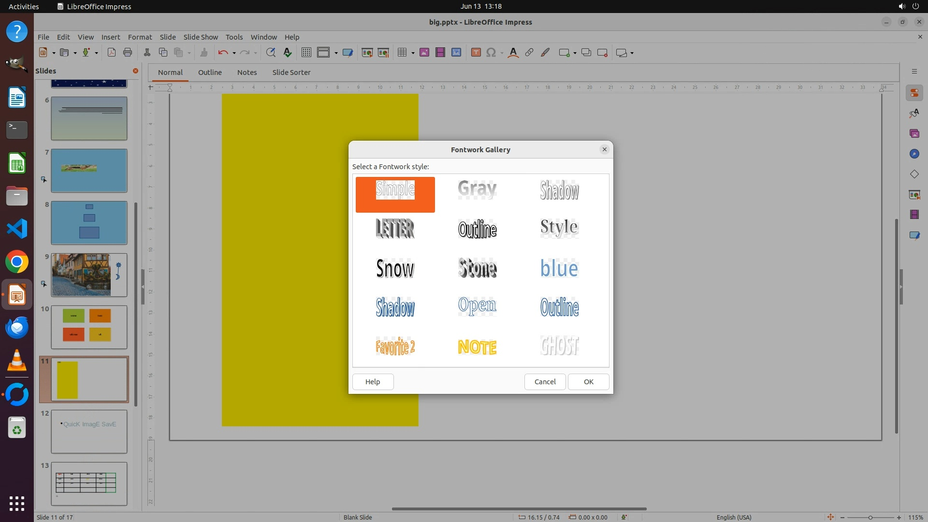The width and height of the screenshot is (928, 522).
Task: Toggle sidebar with right edge handle
Action: coord(901,287)
